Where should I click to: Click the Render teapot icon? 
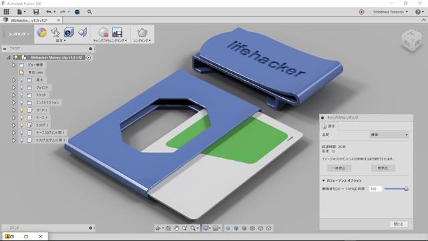142,33
